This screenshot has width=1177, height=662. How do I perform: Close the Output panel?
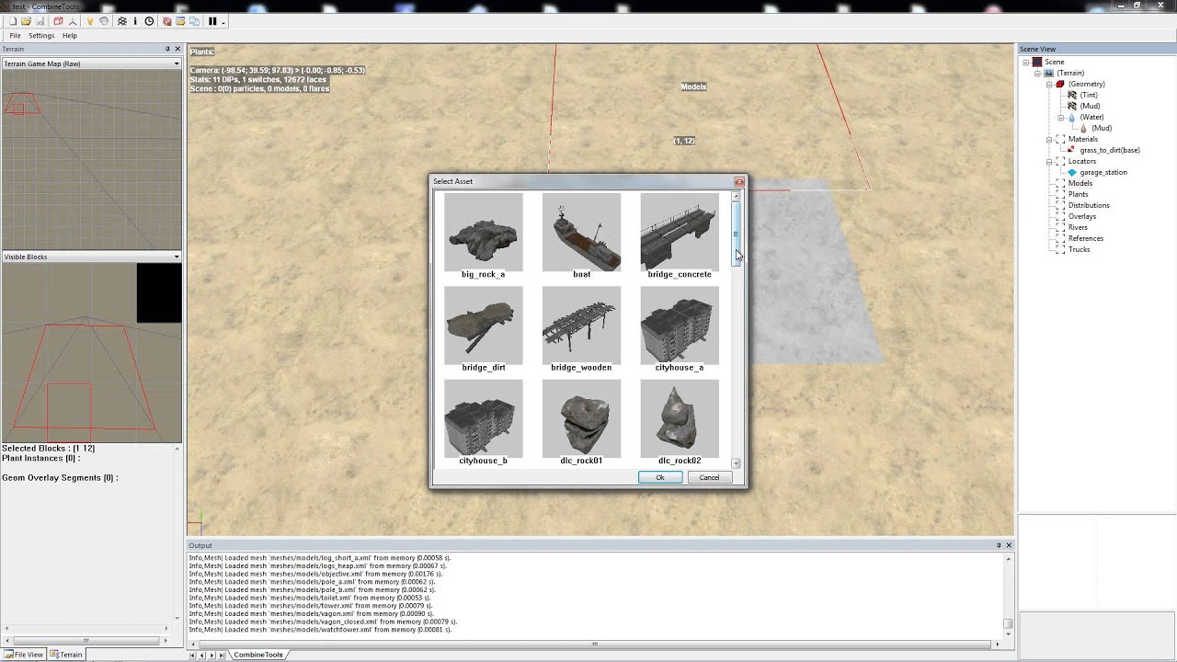[1009, 545]
